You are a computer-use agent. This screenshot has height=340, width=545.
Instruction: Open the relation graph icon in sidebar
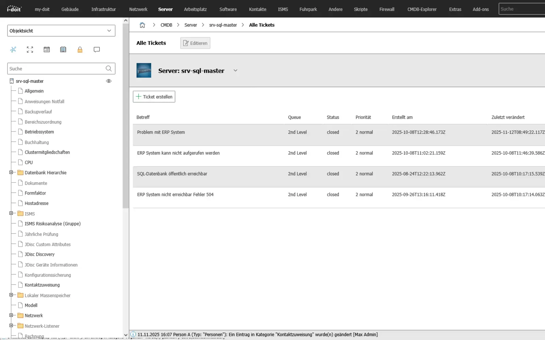(x=13, y=50)
